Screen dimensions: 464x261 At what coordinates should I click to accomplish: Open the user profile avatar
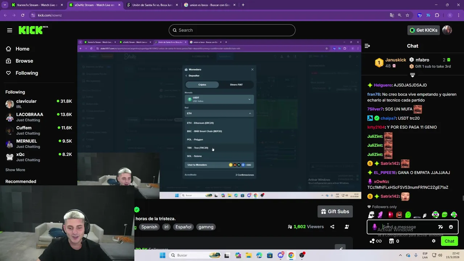(x=447, y=30)
